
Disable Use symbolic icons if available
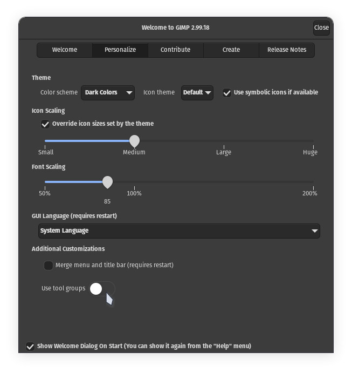pos(227,92)
